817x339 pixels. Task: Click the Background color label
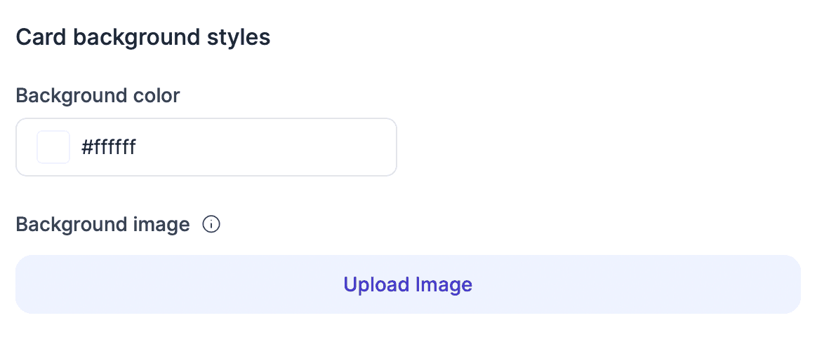pos(98,95)
